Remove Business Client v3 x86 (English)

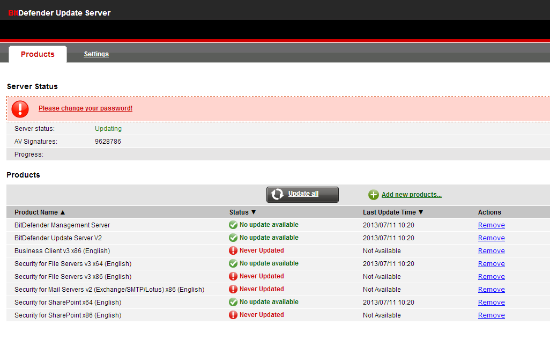(492, 251)
